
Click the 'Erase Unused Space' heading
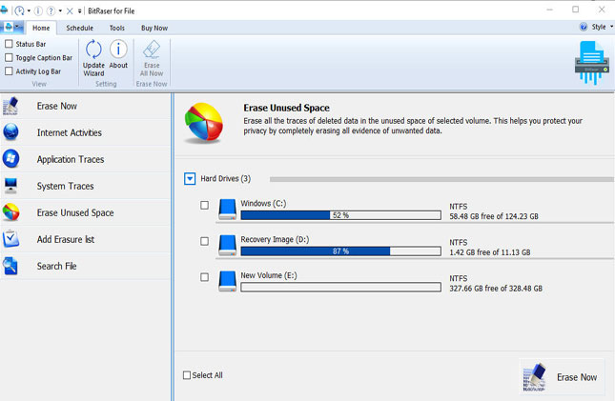click(286, 108)
